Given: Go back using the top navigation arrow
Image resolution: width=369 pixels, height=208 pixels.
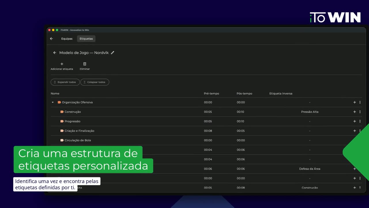Looking at the screenshot, I should click(52, 39).
